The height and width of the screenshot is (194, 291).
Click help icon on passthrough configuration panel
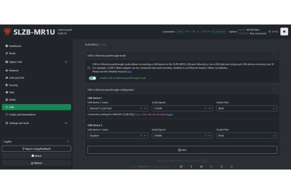pyautogui.click(x=274, y=90)
